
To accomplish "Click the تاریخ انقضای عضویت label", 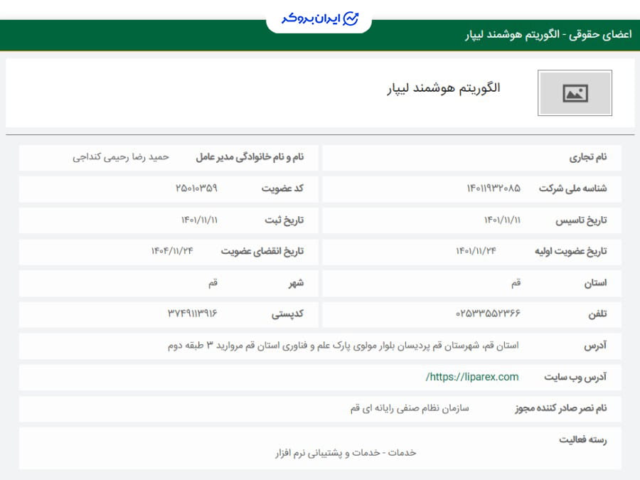I will coord(262,251).
